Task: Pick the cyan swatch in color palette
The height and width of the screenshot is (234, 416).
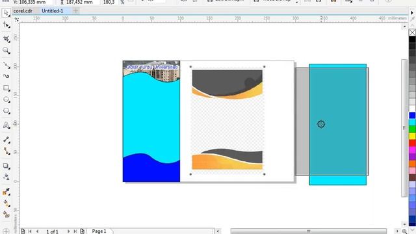Action: (412, 122)
